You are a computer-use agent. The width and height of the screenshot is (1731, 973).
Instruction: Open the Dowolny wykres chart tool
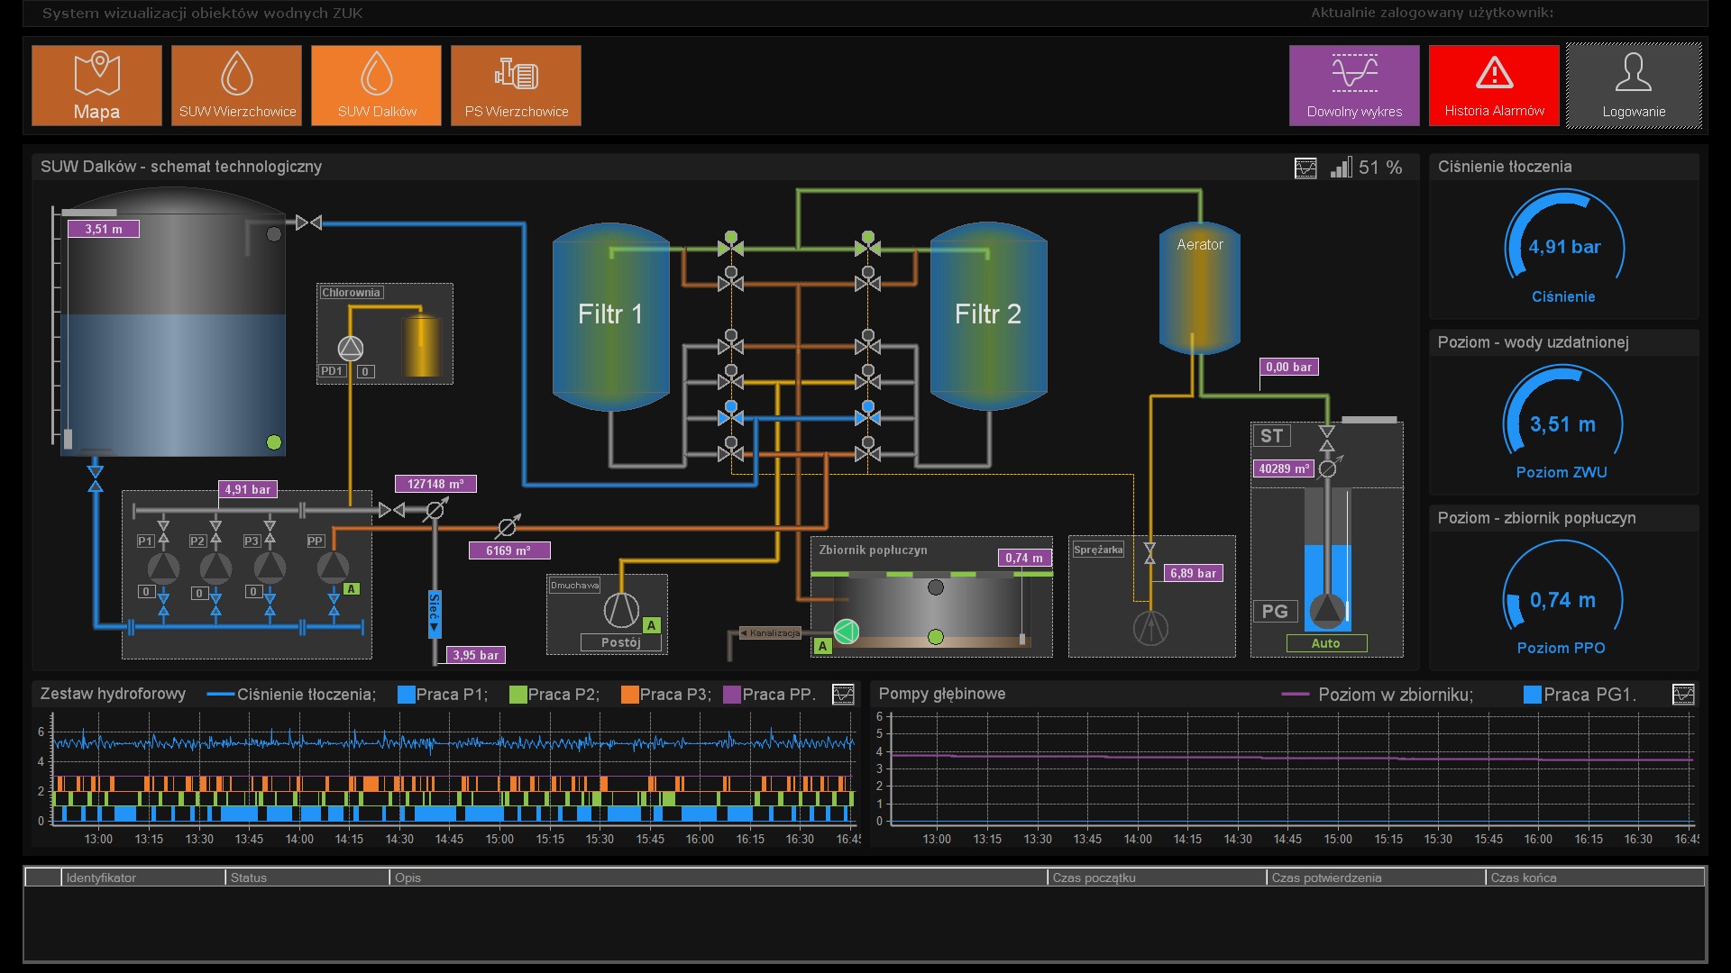click(1354, 86)
